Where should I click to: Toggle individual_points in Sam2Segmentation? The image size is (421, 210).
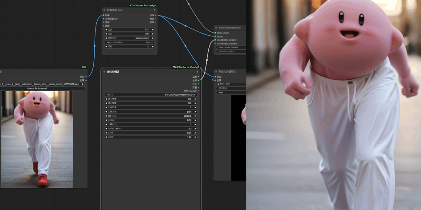coord(231,51)
